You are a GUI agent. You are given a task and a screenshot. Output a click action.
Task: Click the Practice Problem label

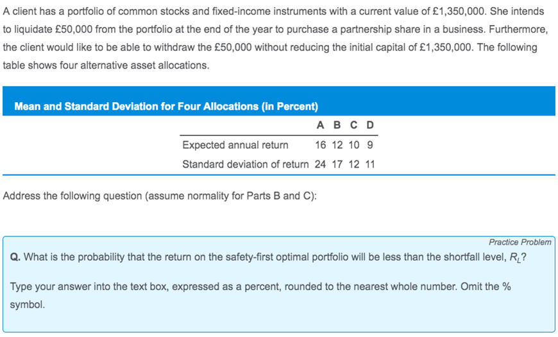pyautogui.click(x=520, y=242)
